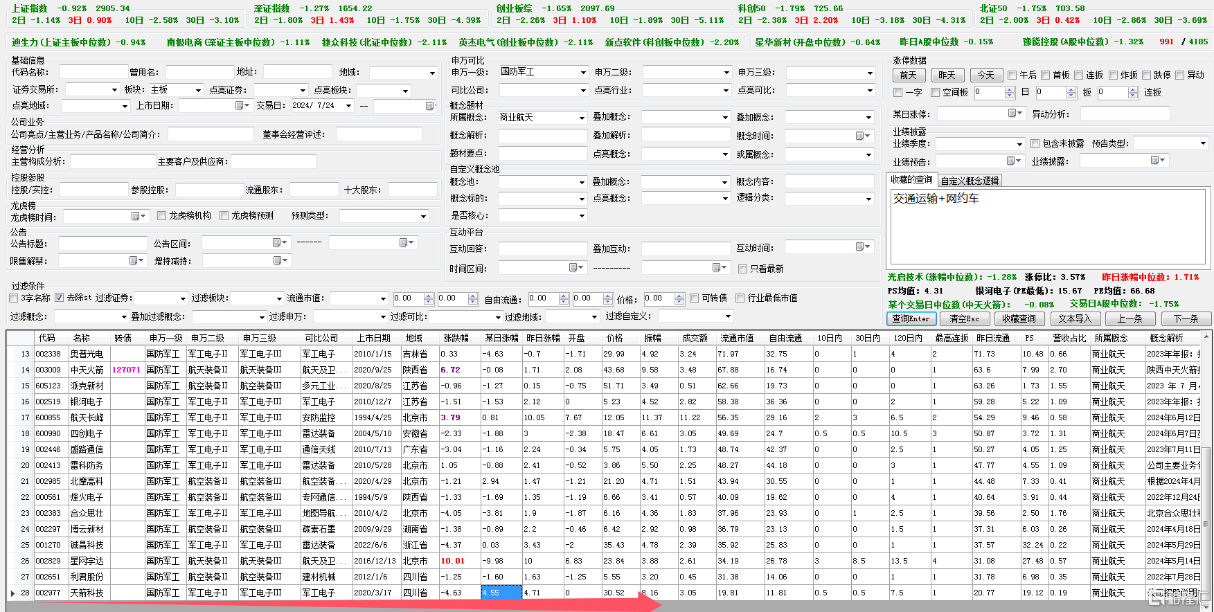Expand the 申万二级 dropdown
The height and width of the screenshot is (612, 1214).
[x=726, y=72]
